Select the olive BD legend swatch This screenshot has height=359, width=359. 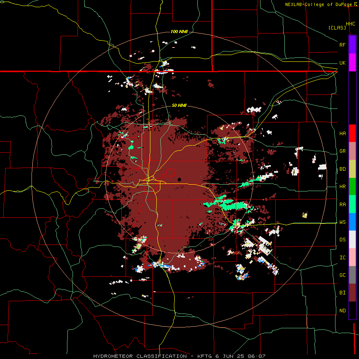(x=352, y=169)
